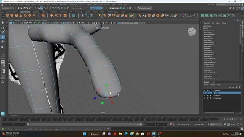The width and height of the screenshot is (244, 137).
Task: Toggle R display type of frontview layer
Action: coord(210,98)
